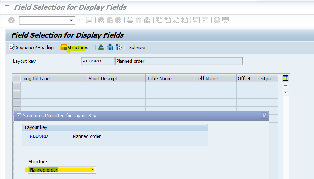The height and width of the screenshot is (179, 314).
Task: Click the Structures button
Action: point(74,48)
